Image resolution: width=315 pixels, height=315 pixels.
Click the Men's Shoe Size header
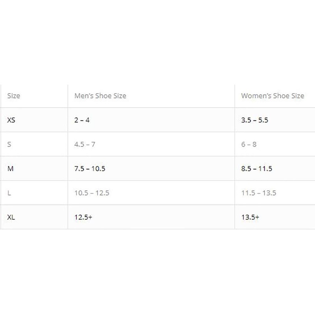click(x=100, y=96)
